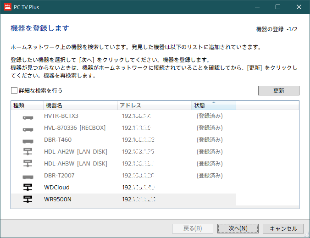The height and width of the screenshot is (238, 310).
Task: Click 登録済み status for HVTR-BCTX3
Action: 210,116
